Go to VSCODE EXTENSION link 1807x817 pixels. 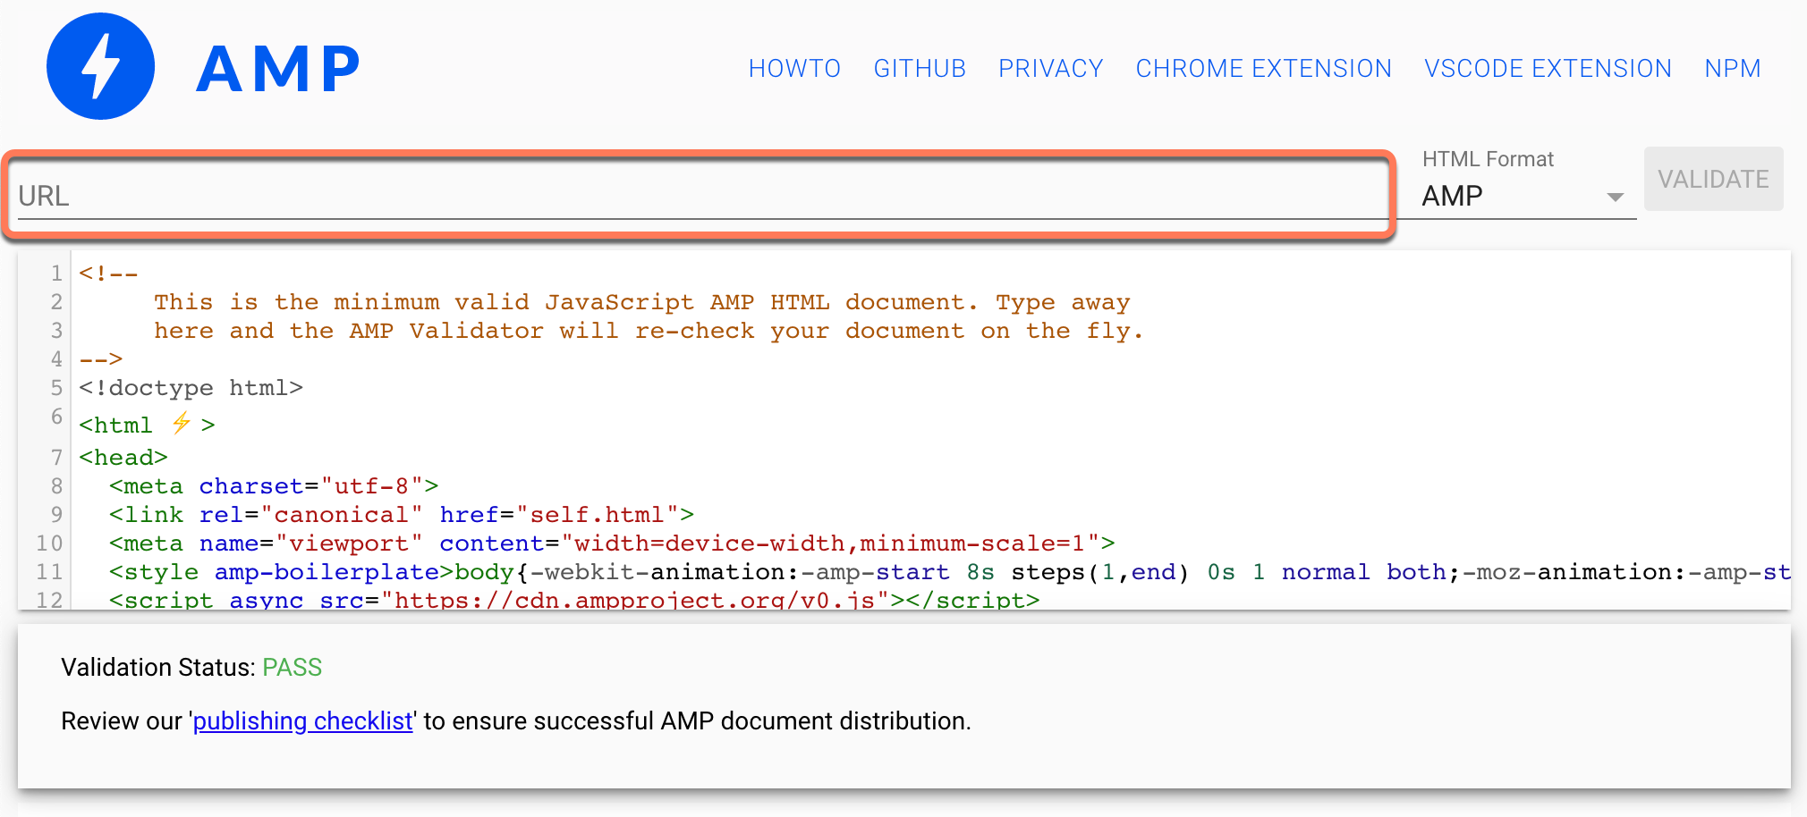point(1548,69)
